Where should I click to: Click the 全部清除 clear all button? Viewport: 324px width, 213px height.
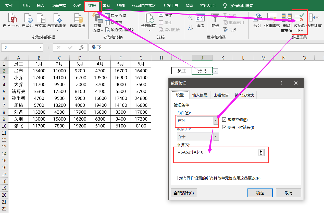pyautogui.click(x=184, y=193)
